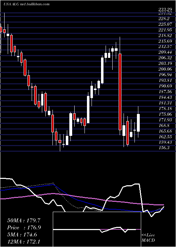The height and width of the screenshot is (247, 176).
Task: Click the 184.43 price level label
Action: pos(165,97)
